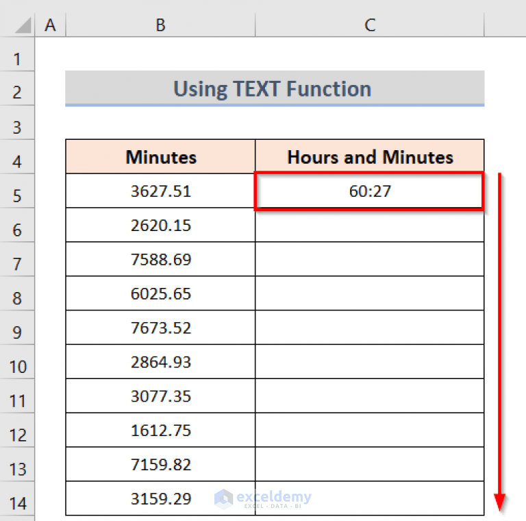Select cell containing 7588.69
Image resolution: width=526 pixels, height=521 pixels.
(x=160, y=260)
